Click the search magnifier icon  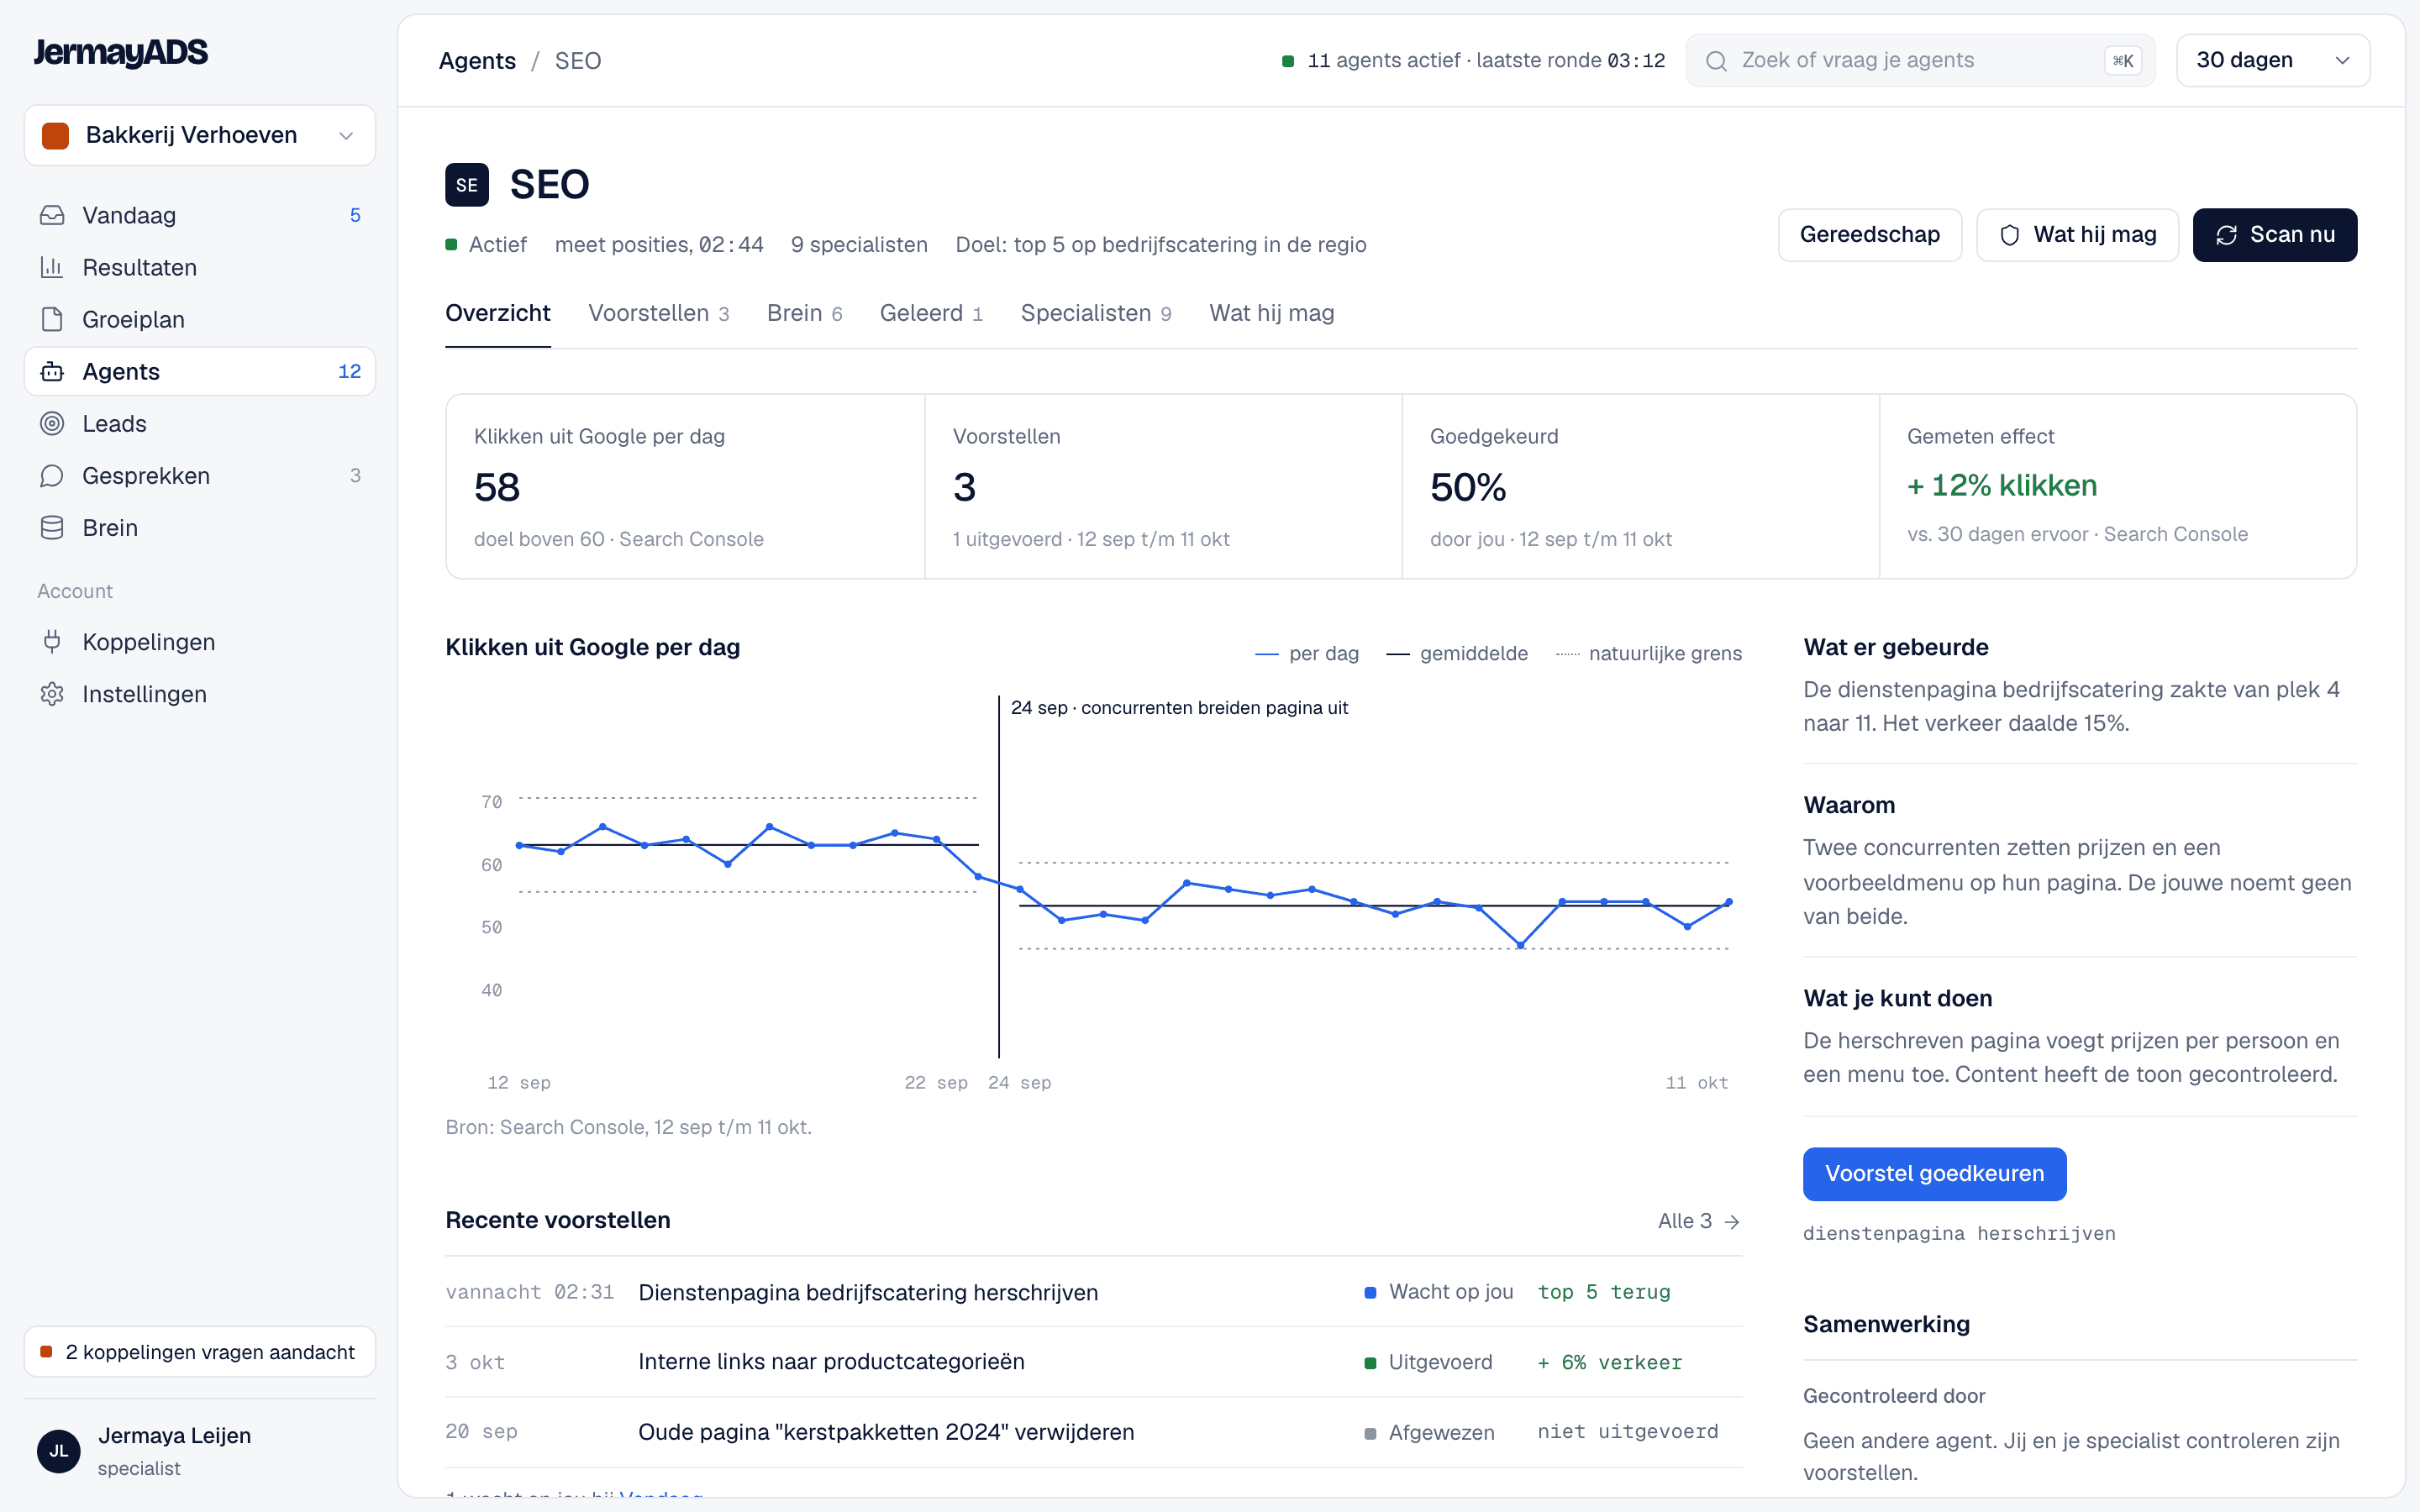coord(1716,61)
